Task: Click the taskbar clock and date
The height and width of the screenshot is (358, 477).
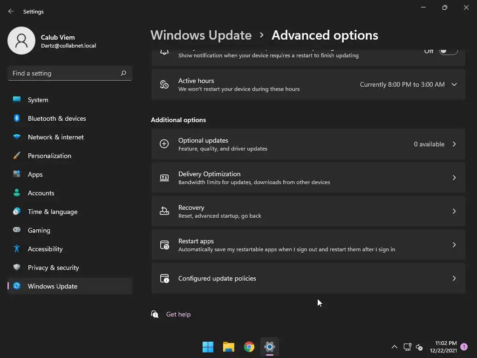Action: click(443, 347)
